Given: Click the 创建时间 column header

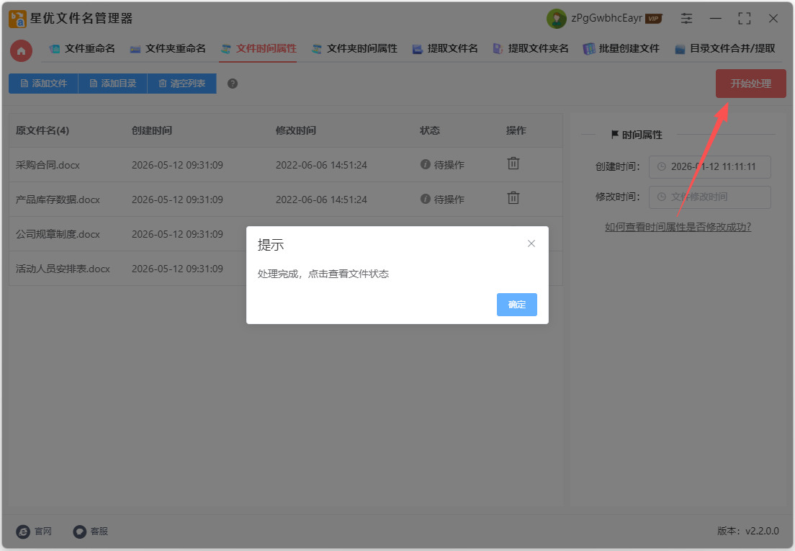Looking at the screenshot, I should [x=152, y=131].
